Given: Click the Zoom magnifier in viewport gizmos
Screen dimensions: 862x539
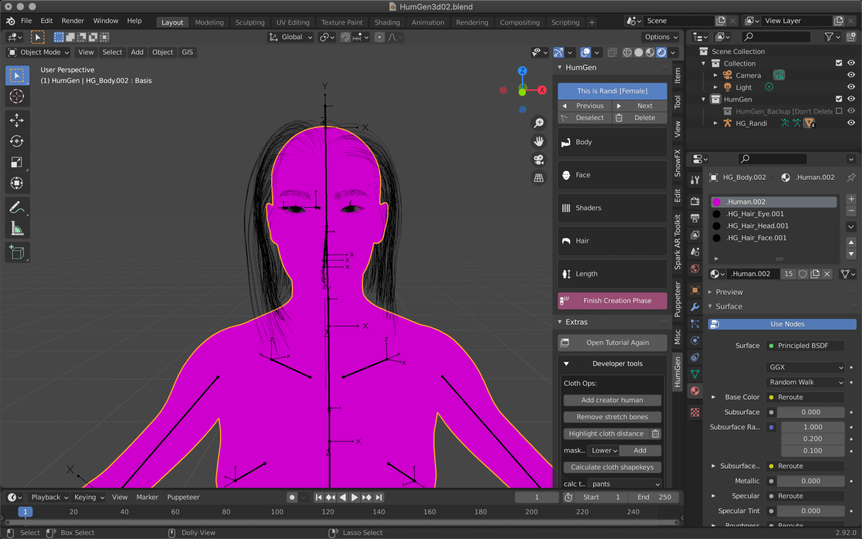Looking at the screenshot, I should [x=539, y=123].
